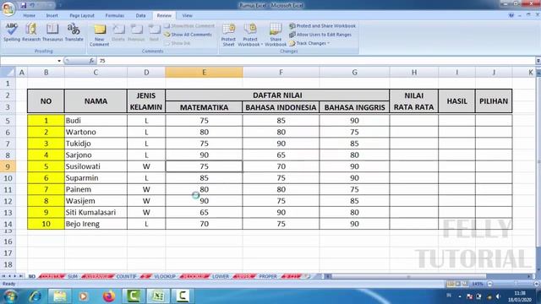
Task: Click the NILAI RATA RATA header cell
Action: 414,101
